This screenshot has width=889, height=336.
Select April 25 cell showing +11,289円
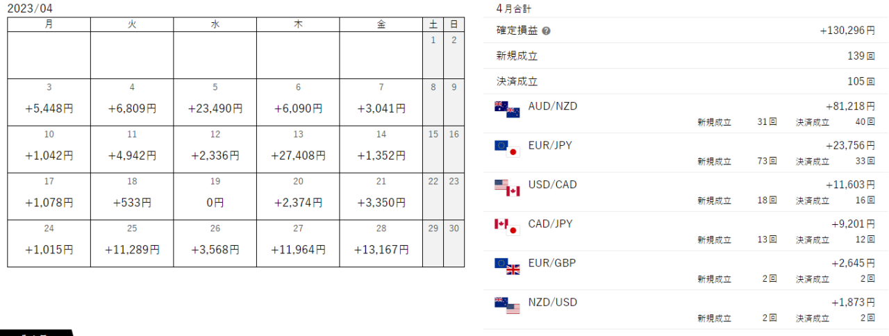click(x=132, y=244)
